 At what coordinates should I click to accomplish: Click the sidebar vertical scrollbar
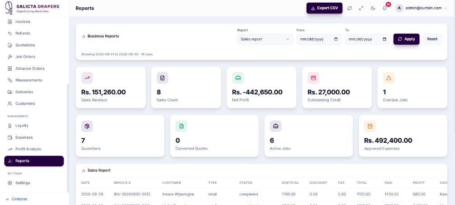pyautogui.click(x=68, y=138)
